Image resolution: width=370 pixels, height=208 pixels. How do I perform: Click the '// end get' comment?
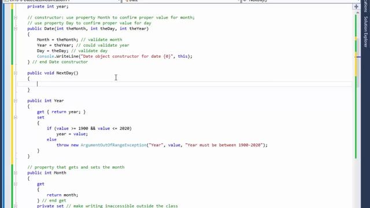tap(54, 200)
